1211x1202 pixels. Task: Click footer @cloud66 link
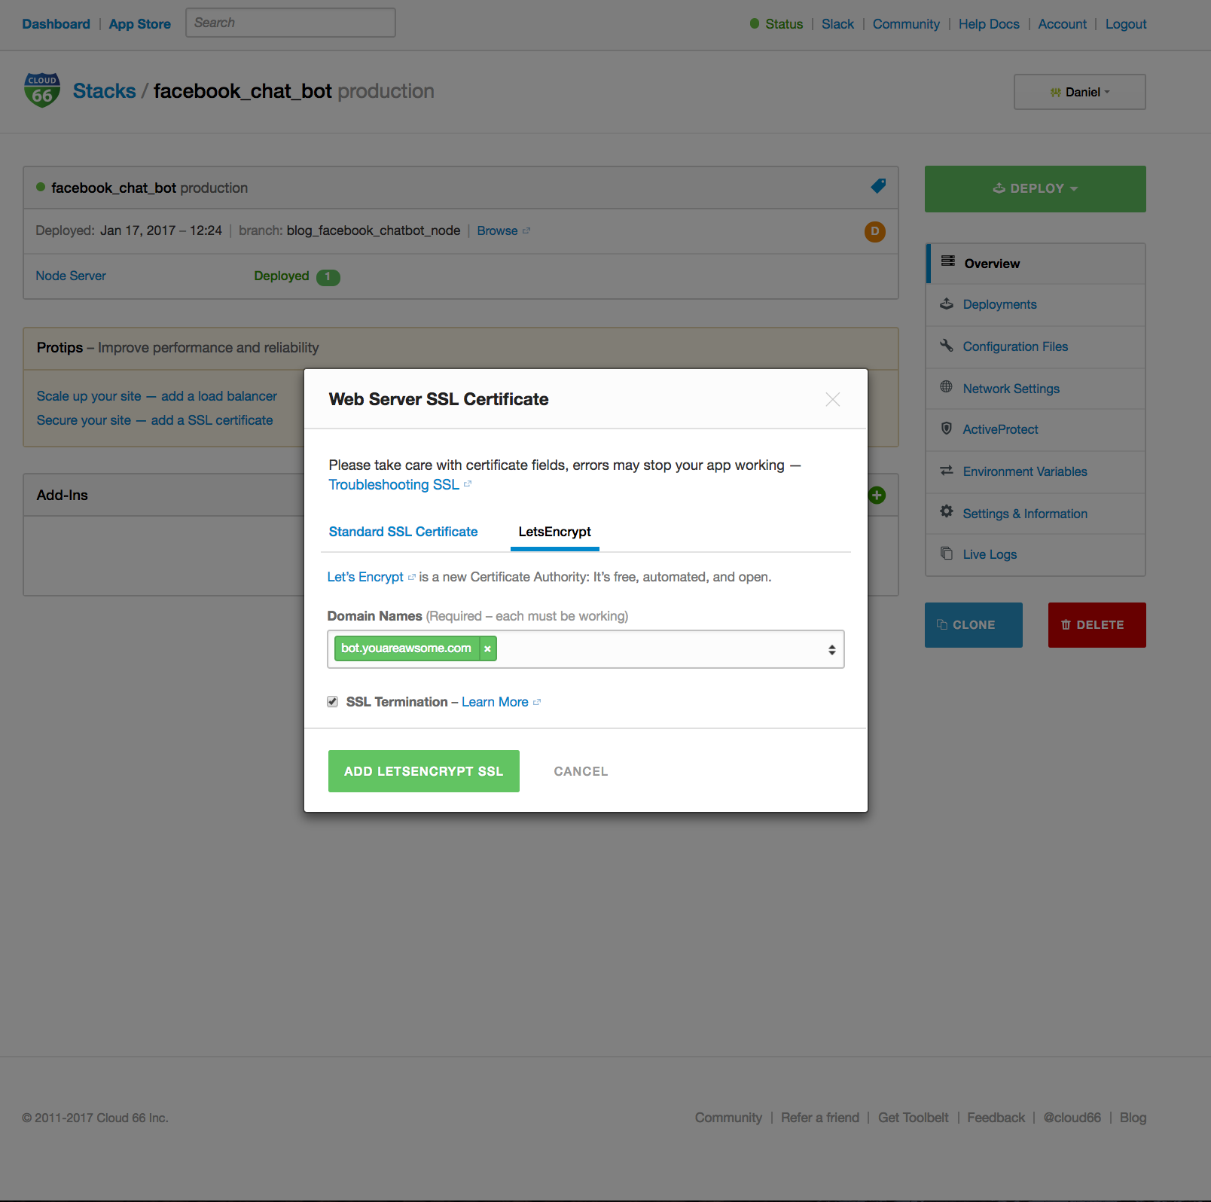point(1072,1118)
